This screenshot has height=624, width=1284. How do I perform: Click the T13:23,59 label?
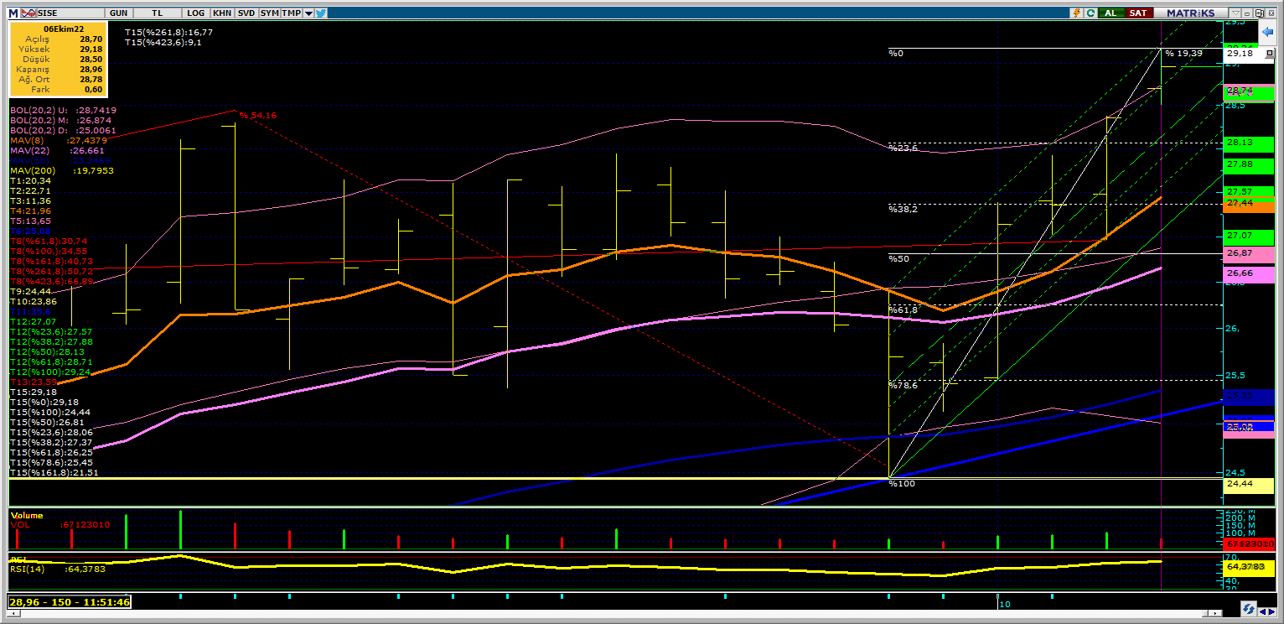tap(34, 382)
